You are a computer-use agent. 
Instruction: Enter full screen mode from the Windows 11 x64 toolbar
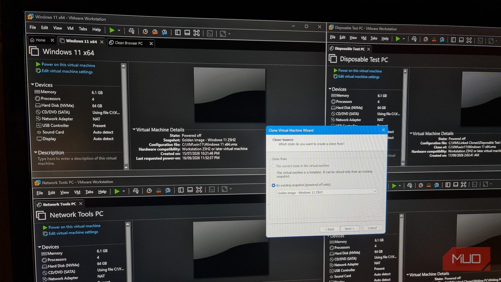[x=197, y=33]
